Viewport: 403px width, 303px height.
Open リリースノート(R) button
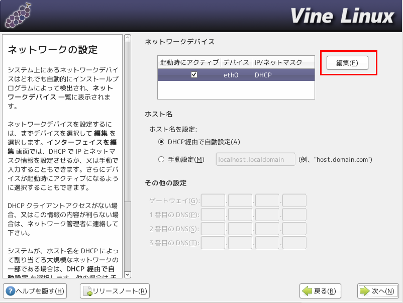click(115, 291)
